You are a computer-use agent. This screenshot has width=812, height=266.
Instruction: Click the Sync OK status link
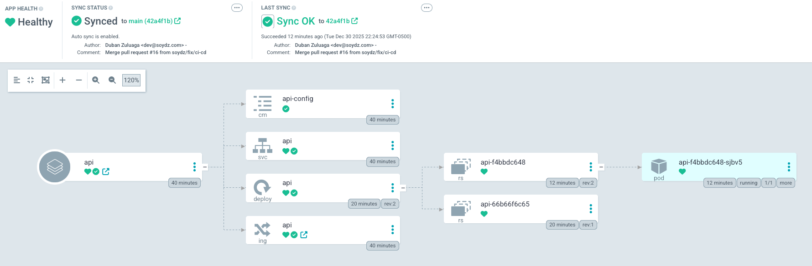pos(296,21)
